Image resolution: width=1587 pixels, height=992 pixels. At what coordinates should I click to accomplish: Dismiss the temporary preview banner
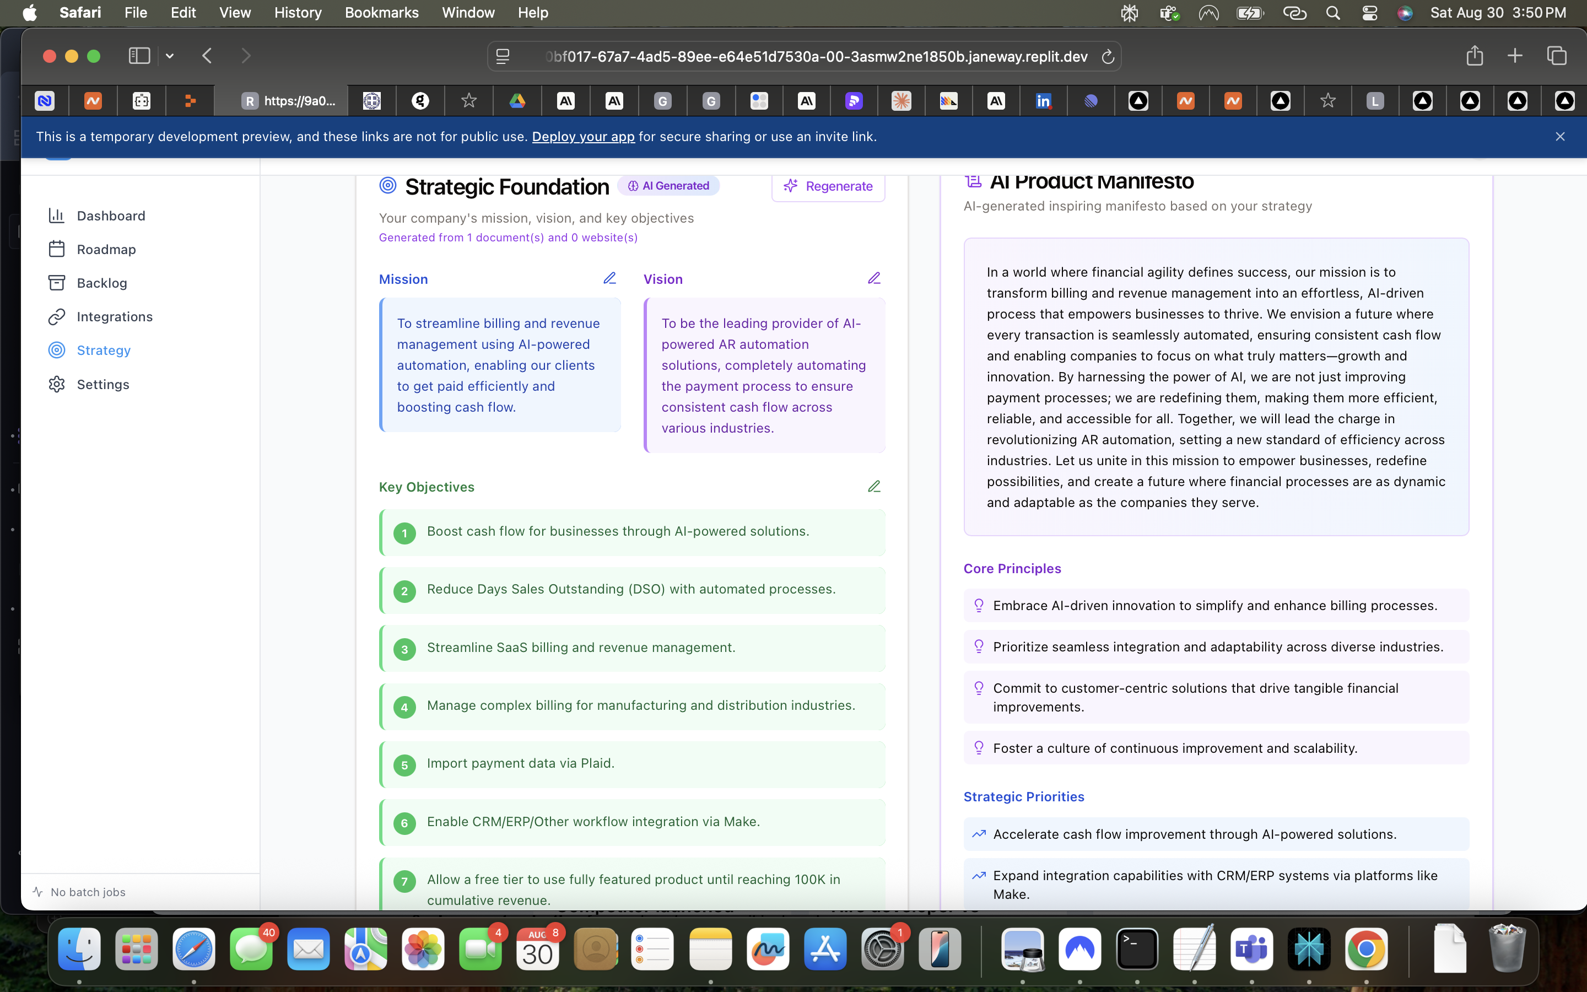pos(1561,137)
